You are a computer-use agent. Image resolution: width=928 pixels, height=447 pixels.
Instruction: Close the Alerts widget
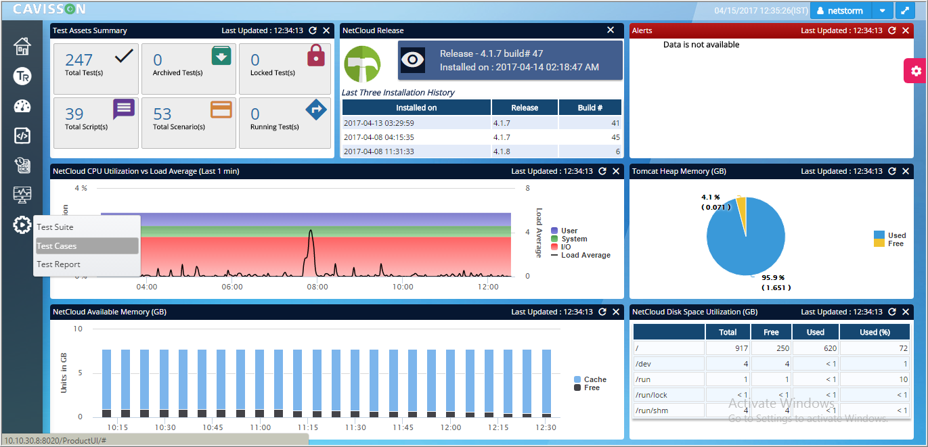[x=906, y=30]
